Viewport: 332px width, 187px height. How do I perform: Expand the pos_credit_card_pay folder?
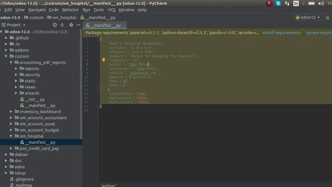coord(11,149)
